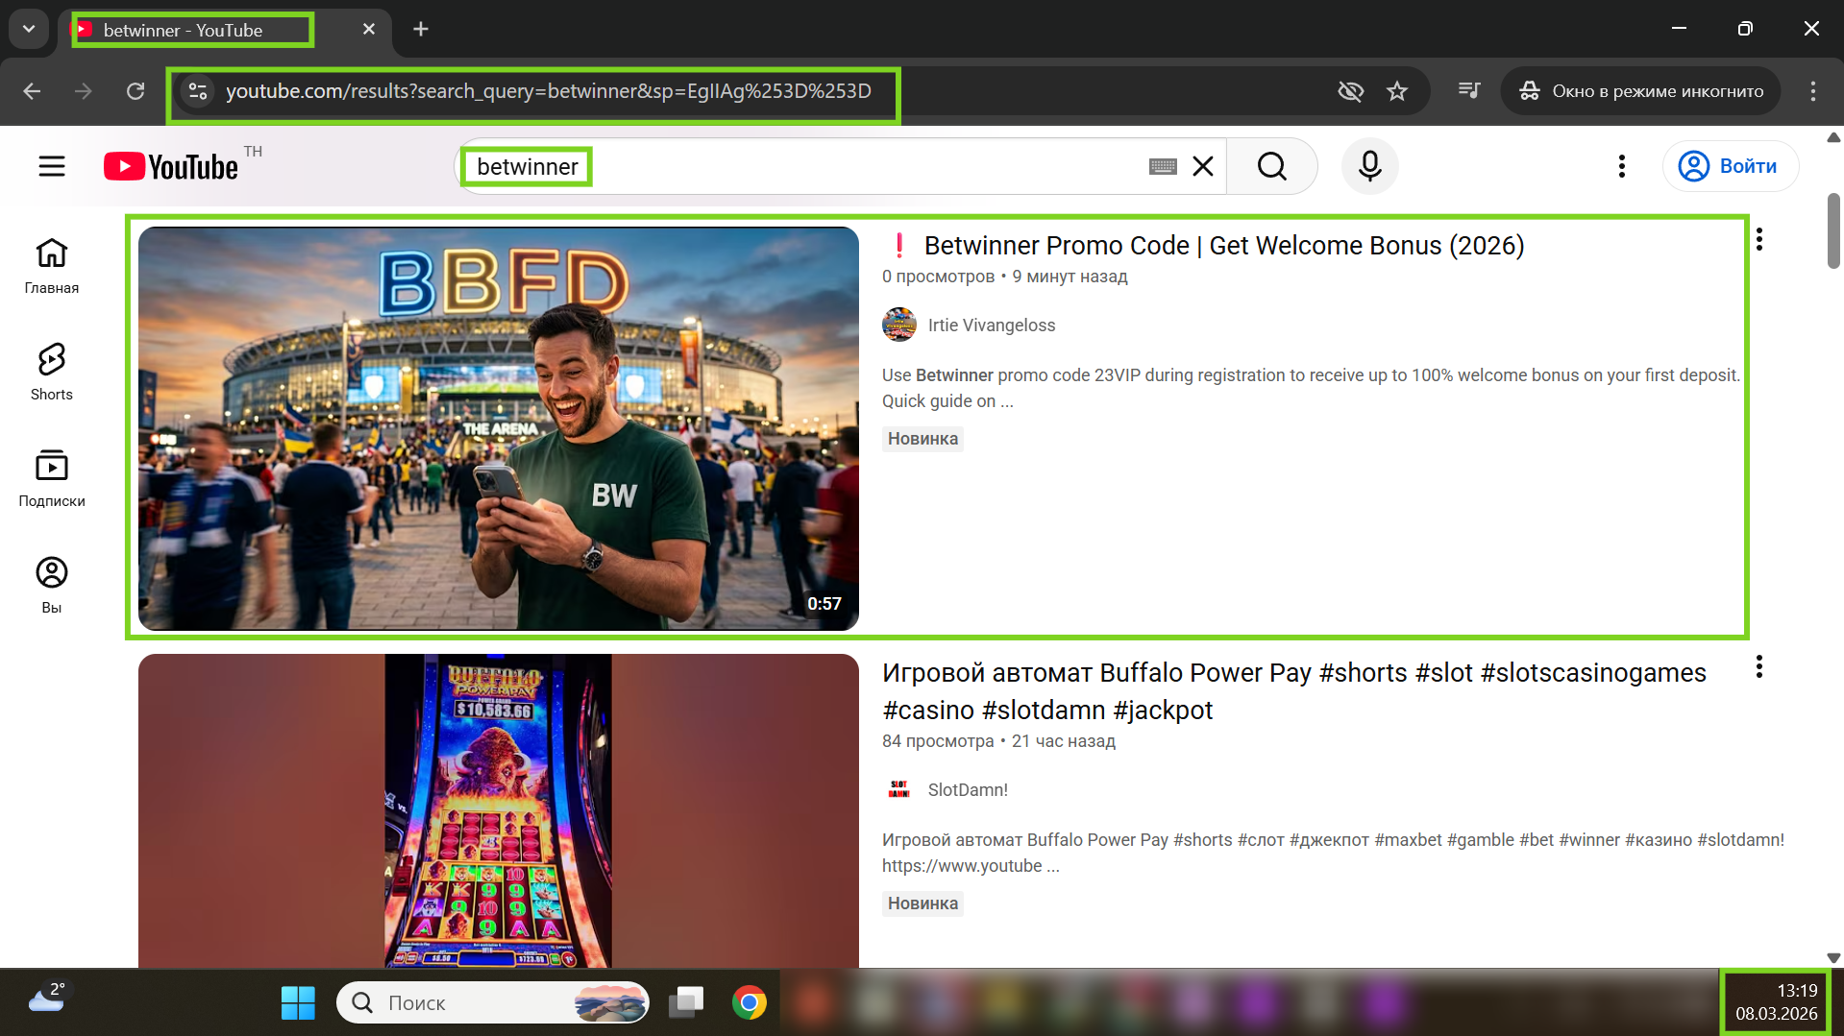
Task: Click the search magnifier button
Action: click(x=1271, y=166)
